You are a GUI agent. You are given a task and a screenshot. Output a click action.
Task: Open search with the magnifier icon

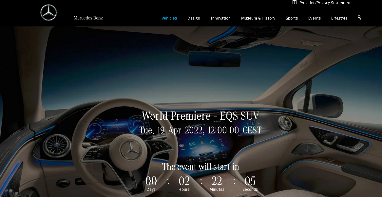pos(359,17)
